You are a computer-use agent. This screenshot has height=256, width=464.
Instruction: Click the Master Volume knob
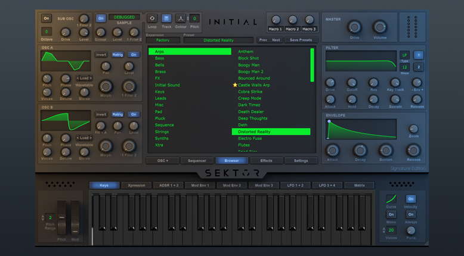coord(380,27)
